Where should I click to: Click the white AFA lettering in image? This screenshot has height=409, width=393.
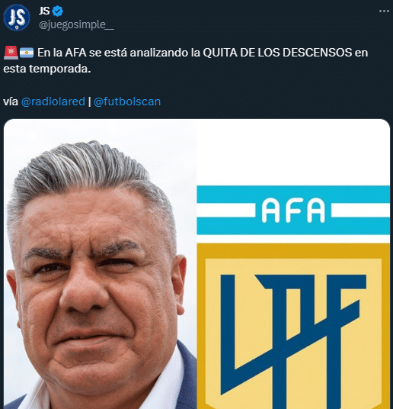[x=293, y=211]
